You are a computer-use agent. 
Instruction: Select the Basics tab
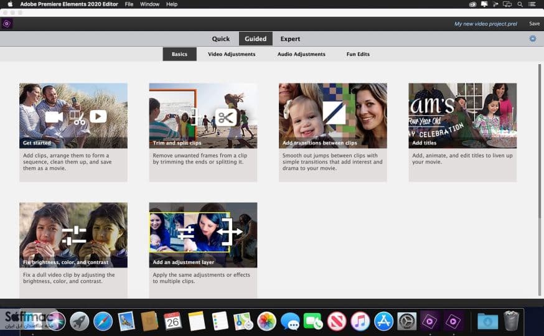[179, 54]
